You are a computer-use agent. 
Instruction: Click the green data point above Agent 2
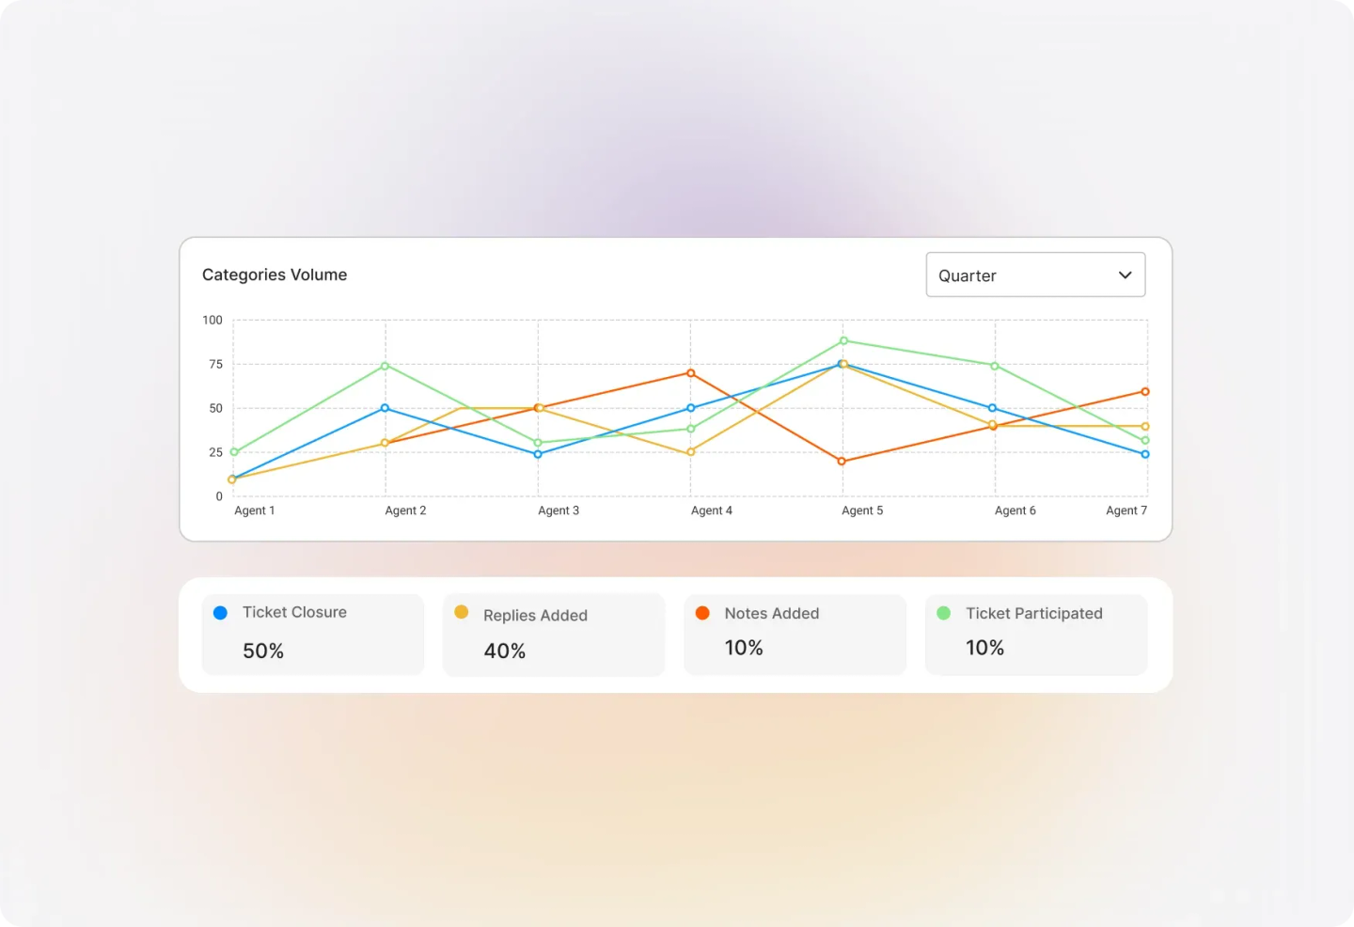point(385,366)
